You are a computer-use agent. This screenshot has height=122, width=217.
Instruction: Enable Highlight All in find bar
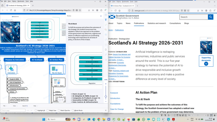pyautogui.click(x=36, y=110)
